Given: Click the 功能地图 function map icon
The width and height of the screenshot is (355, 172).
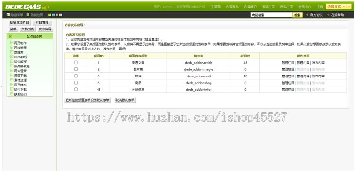Looking at the screenshot, I should click(x=28, y=15).
